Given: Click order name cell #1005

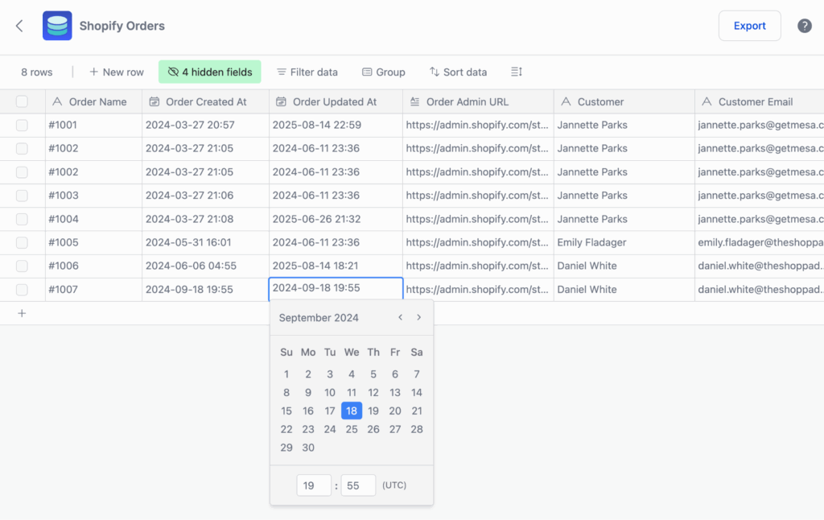Looking at the screenshot, I should pos(93,242).
